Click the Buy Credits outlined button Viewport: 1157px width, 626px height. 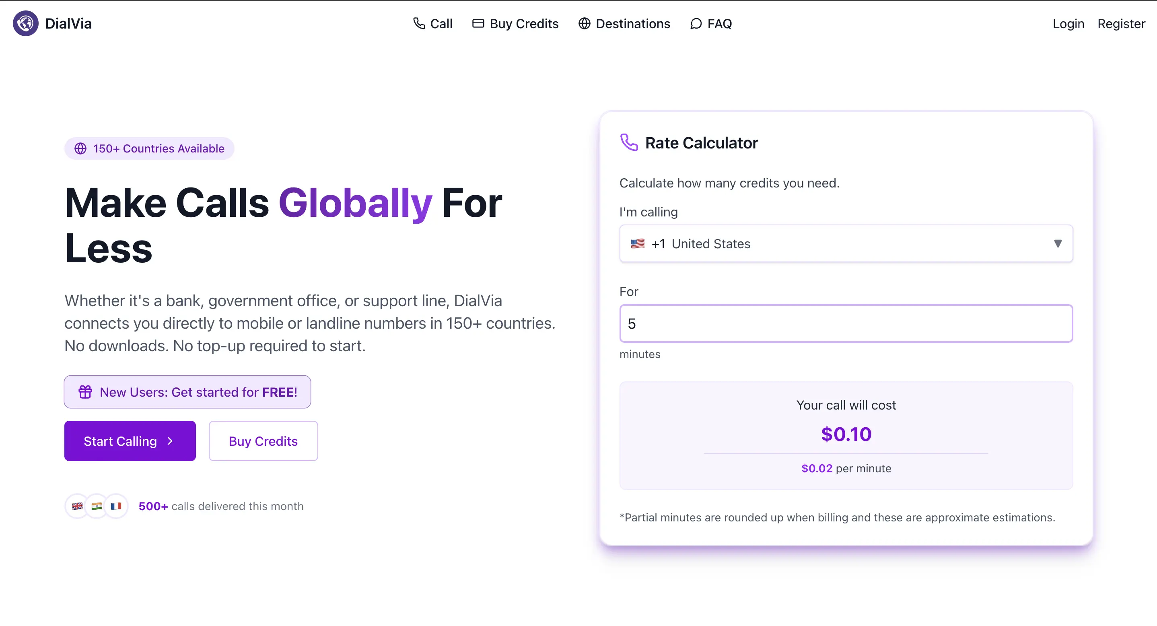[263, 441]
